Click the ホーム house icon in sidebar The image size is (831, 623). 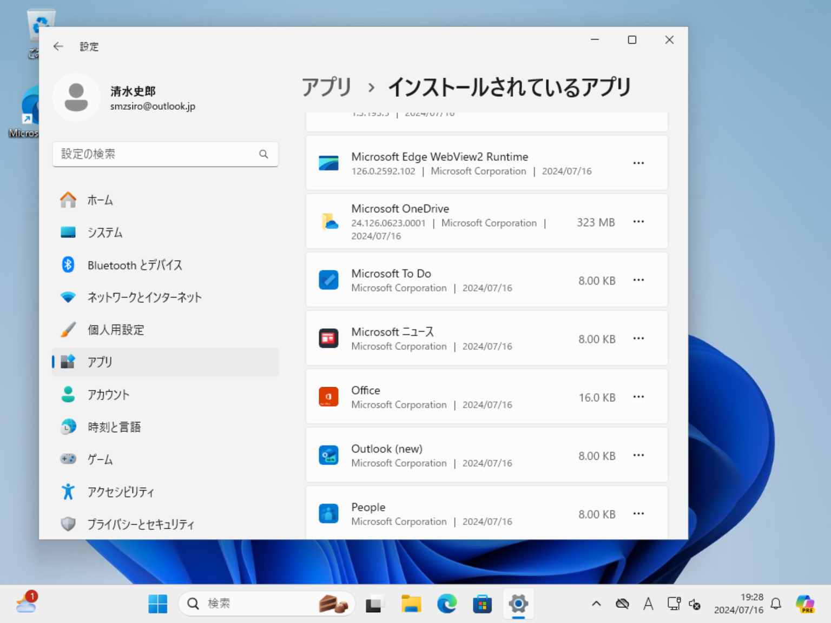(x=68, y=200)
